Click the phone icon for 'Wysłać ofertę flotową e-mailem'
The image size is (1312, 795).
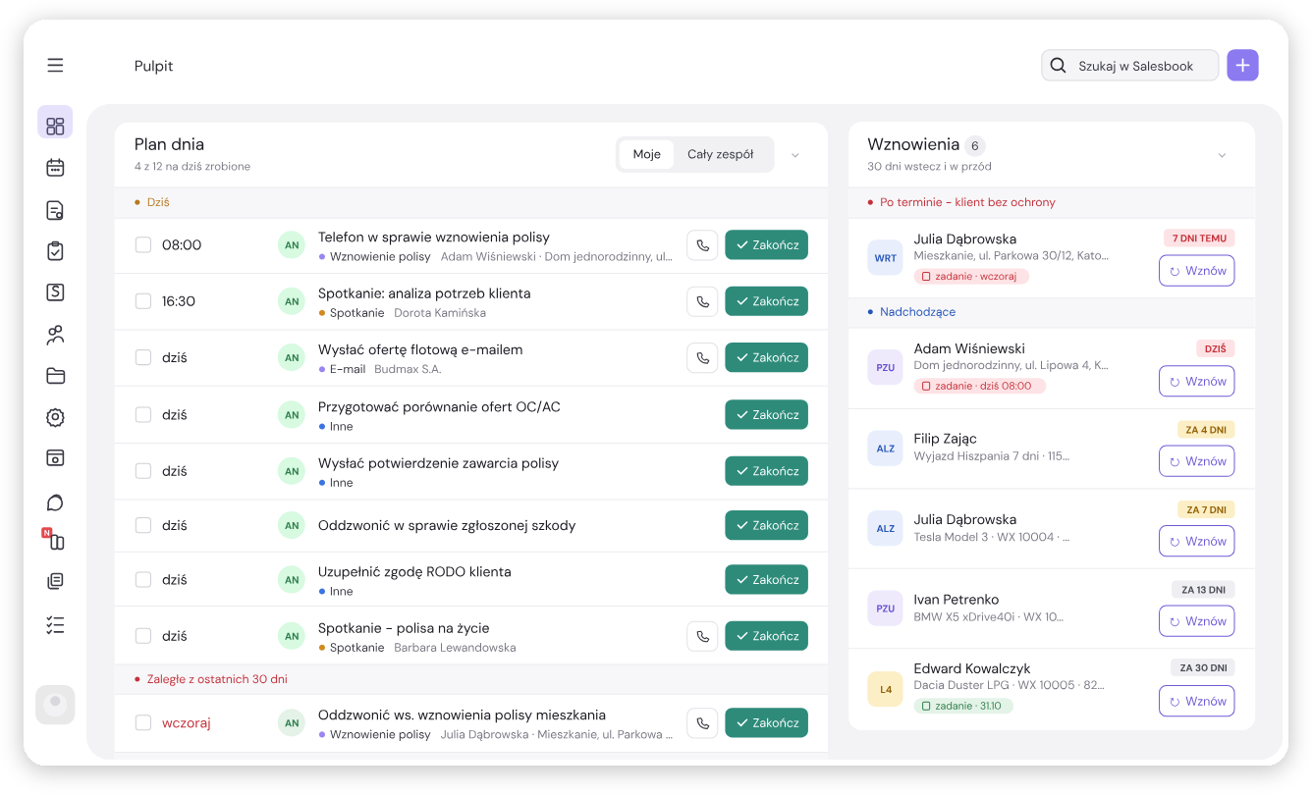tap(702, 357)
